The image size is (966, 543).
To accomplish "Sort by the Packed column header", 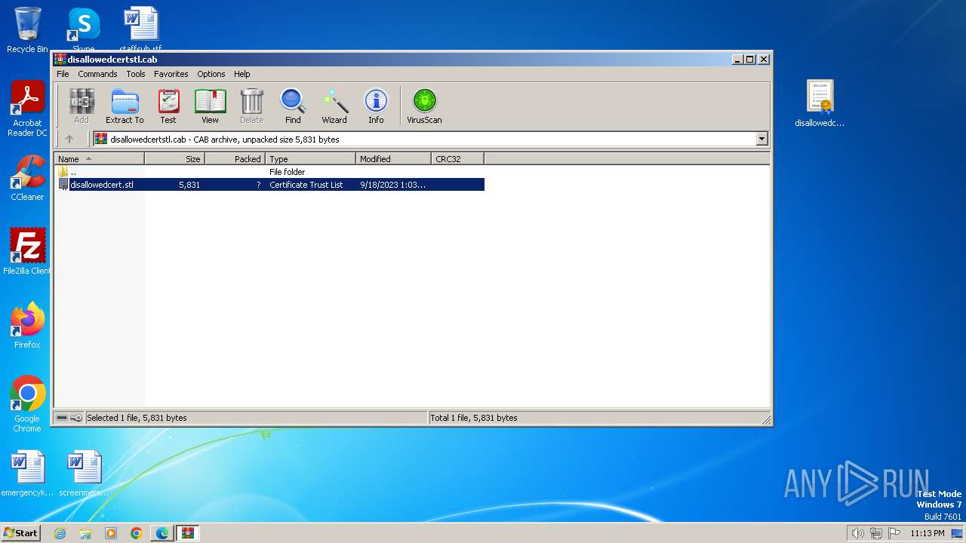I will point(235,158).
